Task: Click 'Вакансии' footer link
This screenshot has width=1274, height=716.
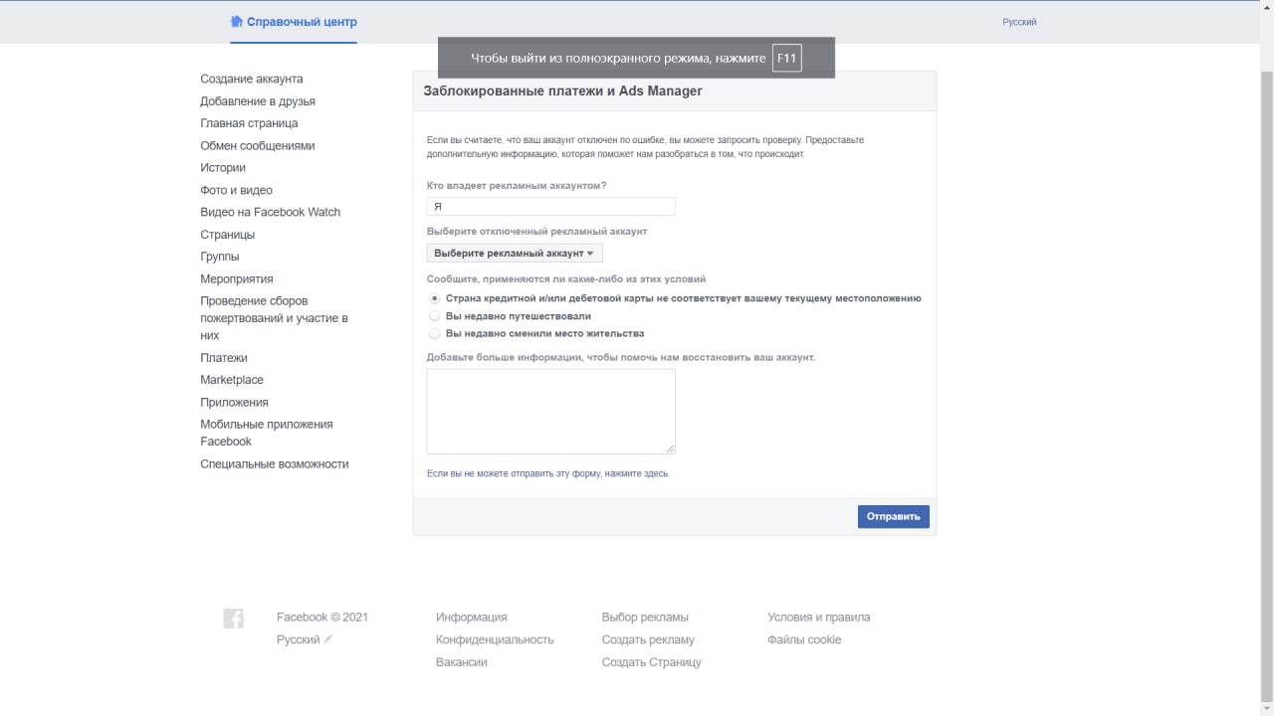Action: (x=462, y=662)
